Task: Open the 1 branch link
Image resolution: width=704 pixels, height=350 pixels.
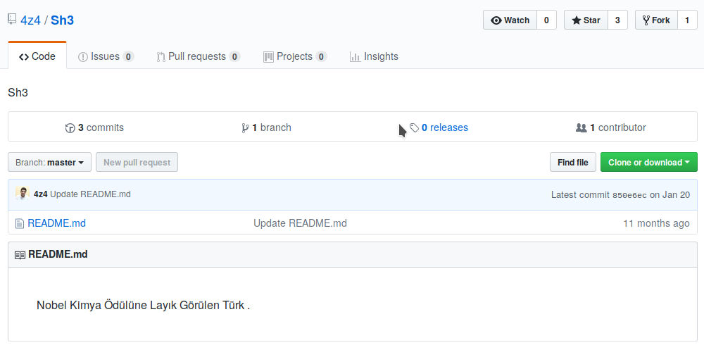Action: pos(266,127)
